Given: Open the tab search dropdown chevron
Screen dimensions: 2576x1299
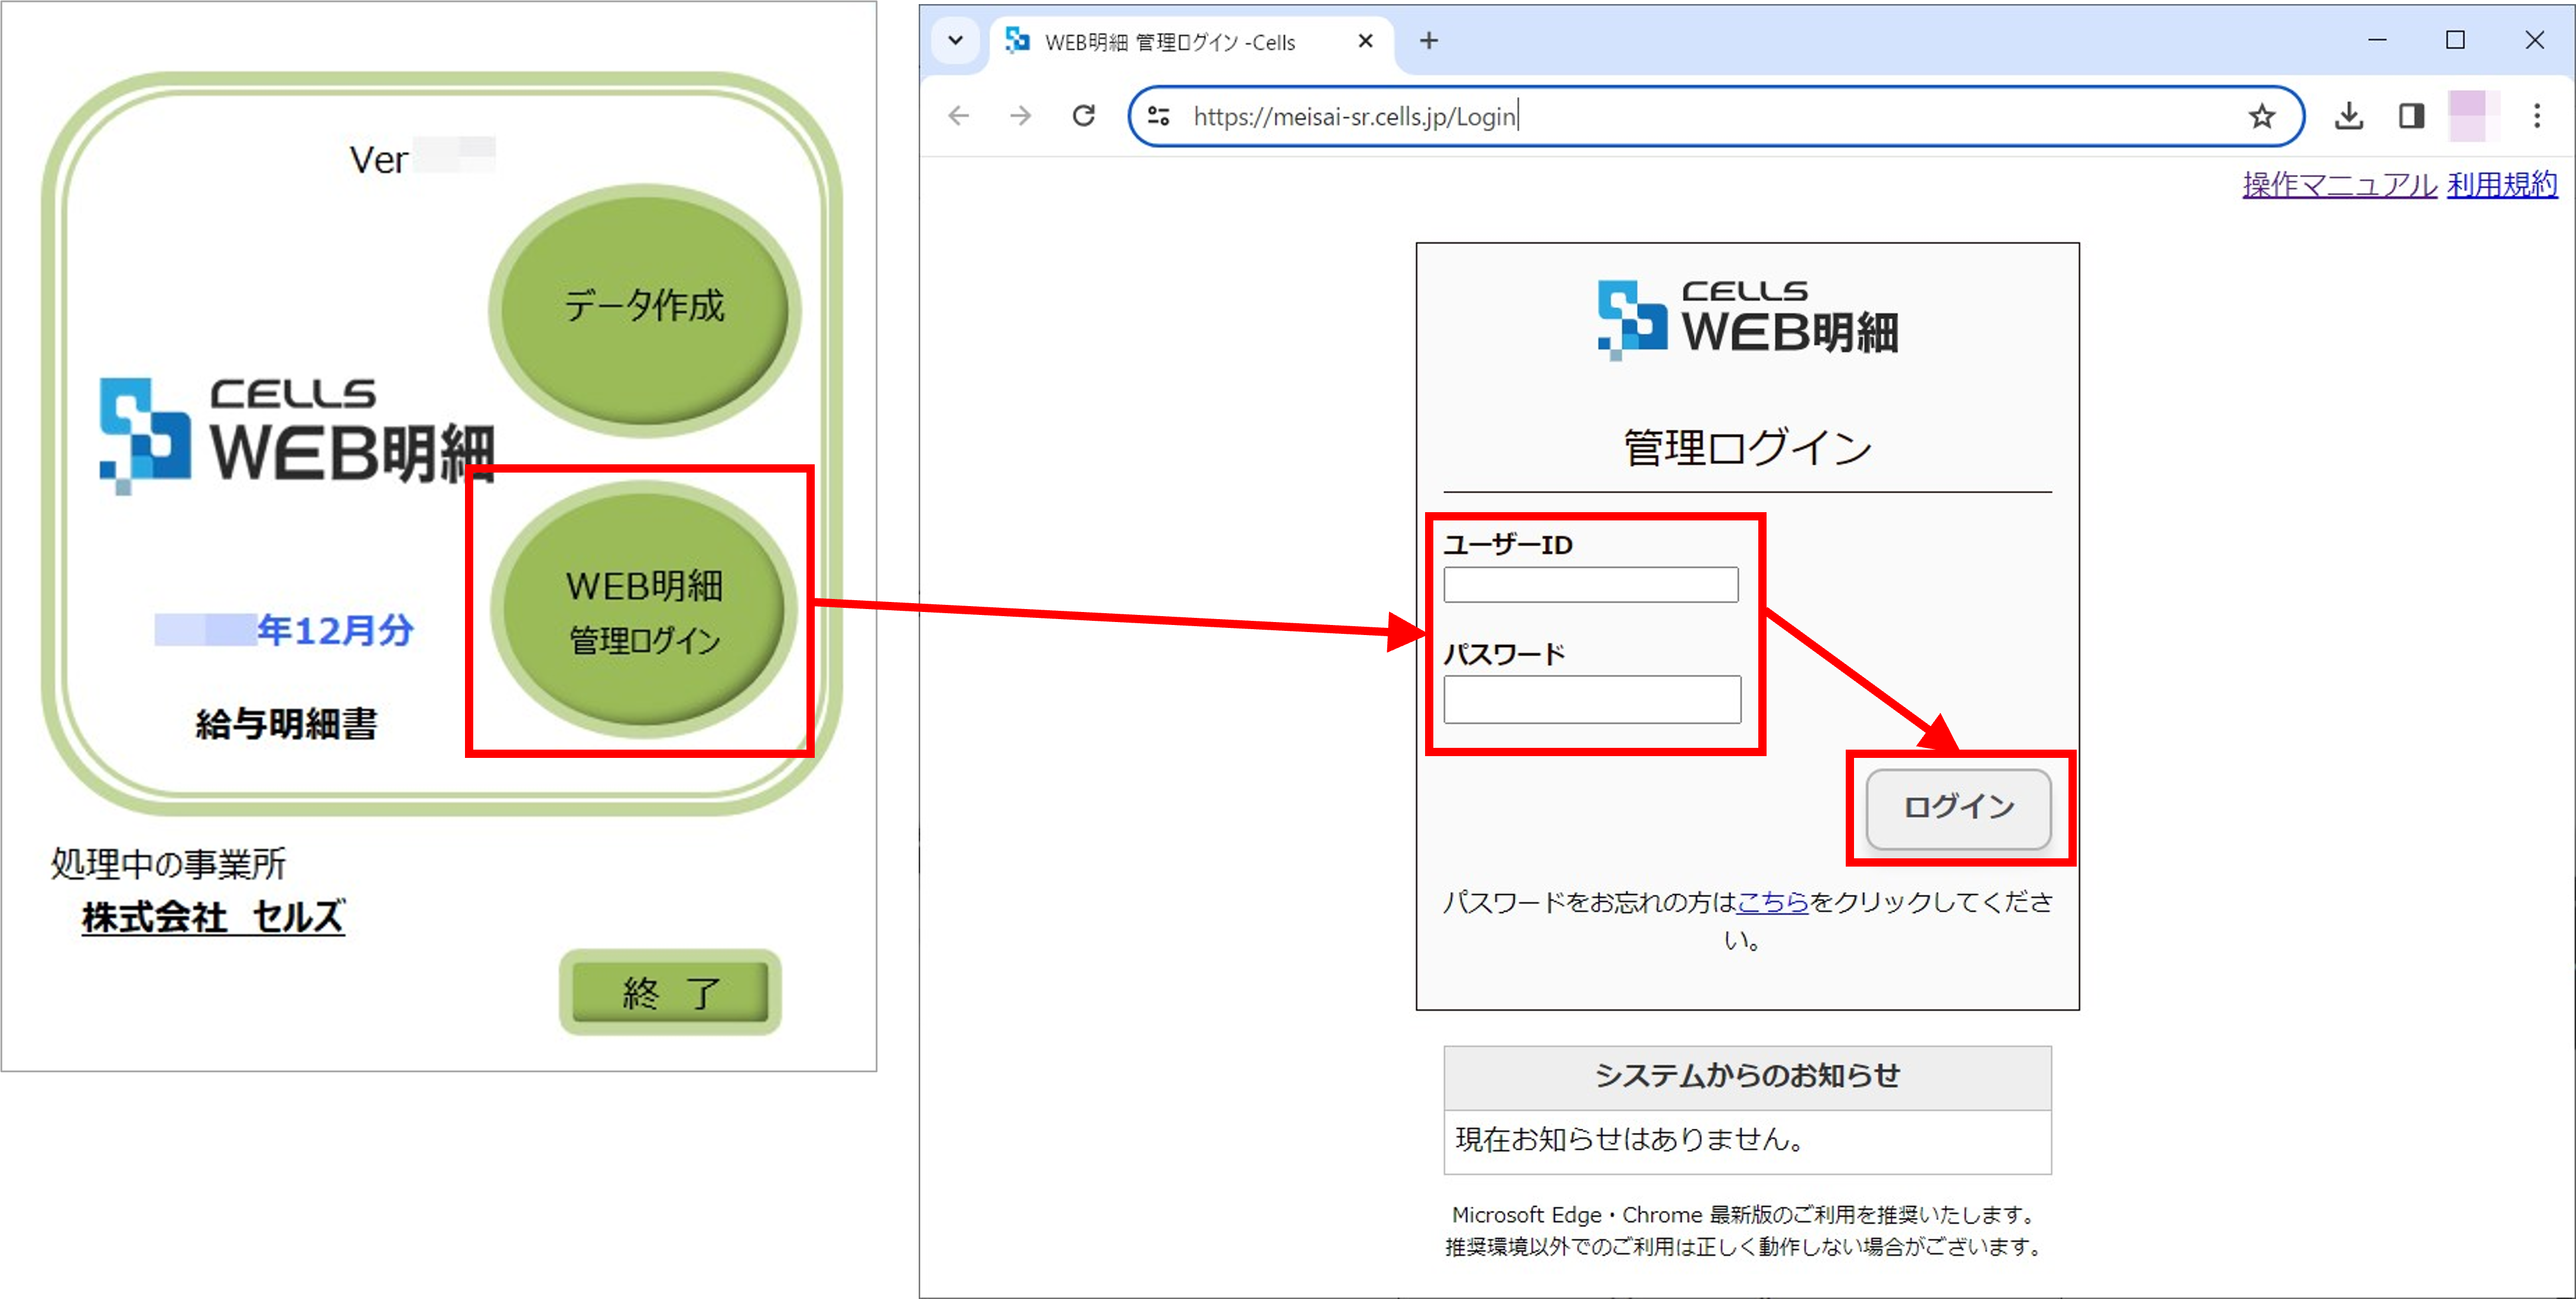Looking at the screenshot, I should (x=956, y=41).
